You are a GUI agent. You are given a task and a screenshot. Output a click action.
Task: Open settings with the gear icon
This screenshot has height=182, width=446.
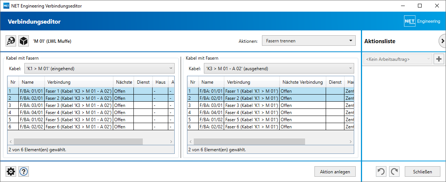11,171
